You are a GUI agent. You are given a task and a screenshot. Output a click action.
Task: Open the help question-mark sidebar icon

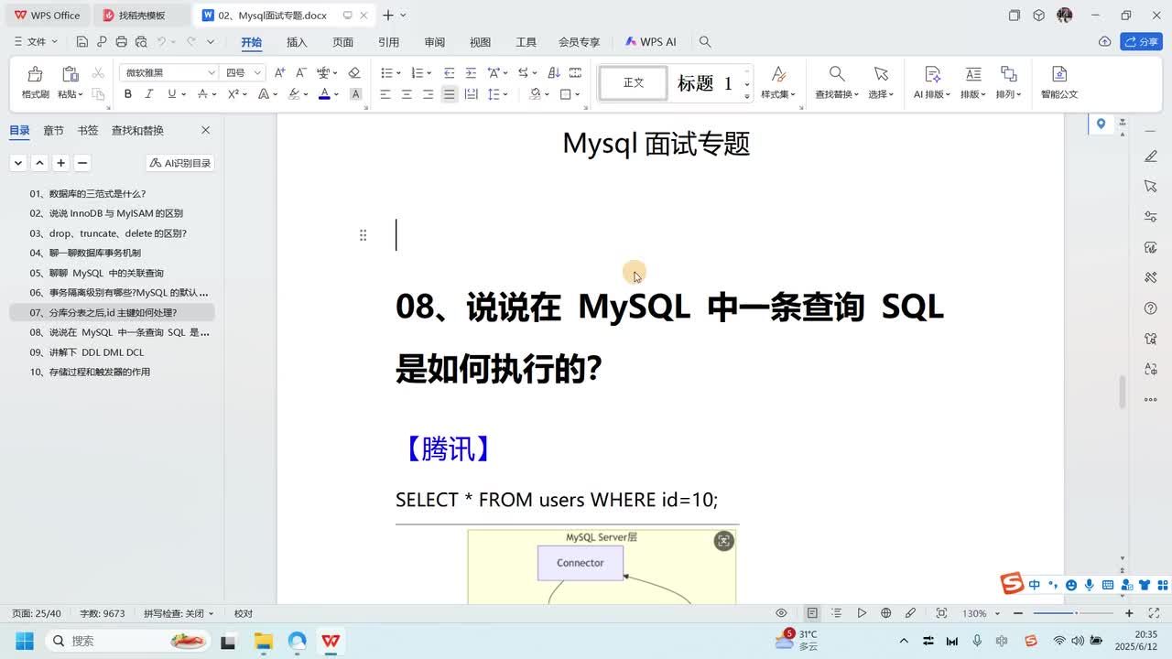click(x=1151, y=308)
